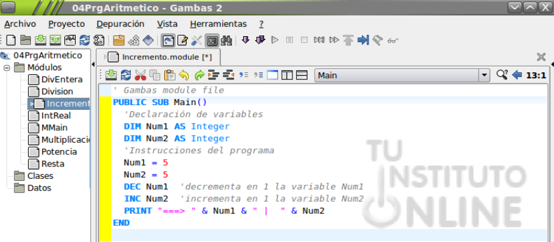Cut selection with the scissors icon

(140, 75)
